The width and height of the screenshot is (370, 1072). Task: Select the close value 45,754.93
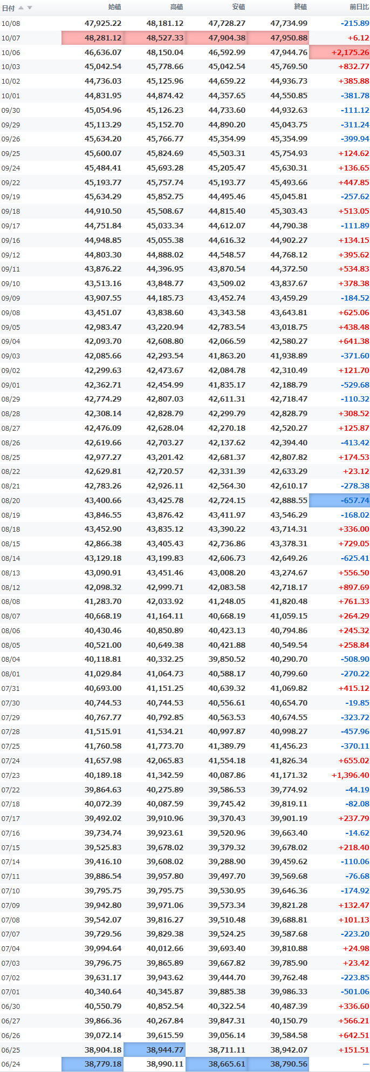(x=289, y=153)
